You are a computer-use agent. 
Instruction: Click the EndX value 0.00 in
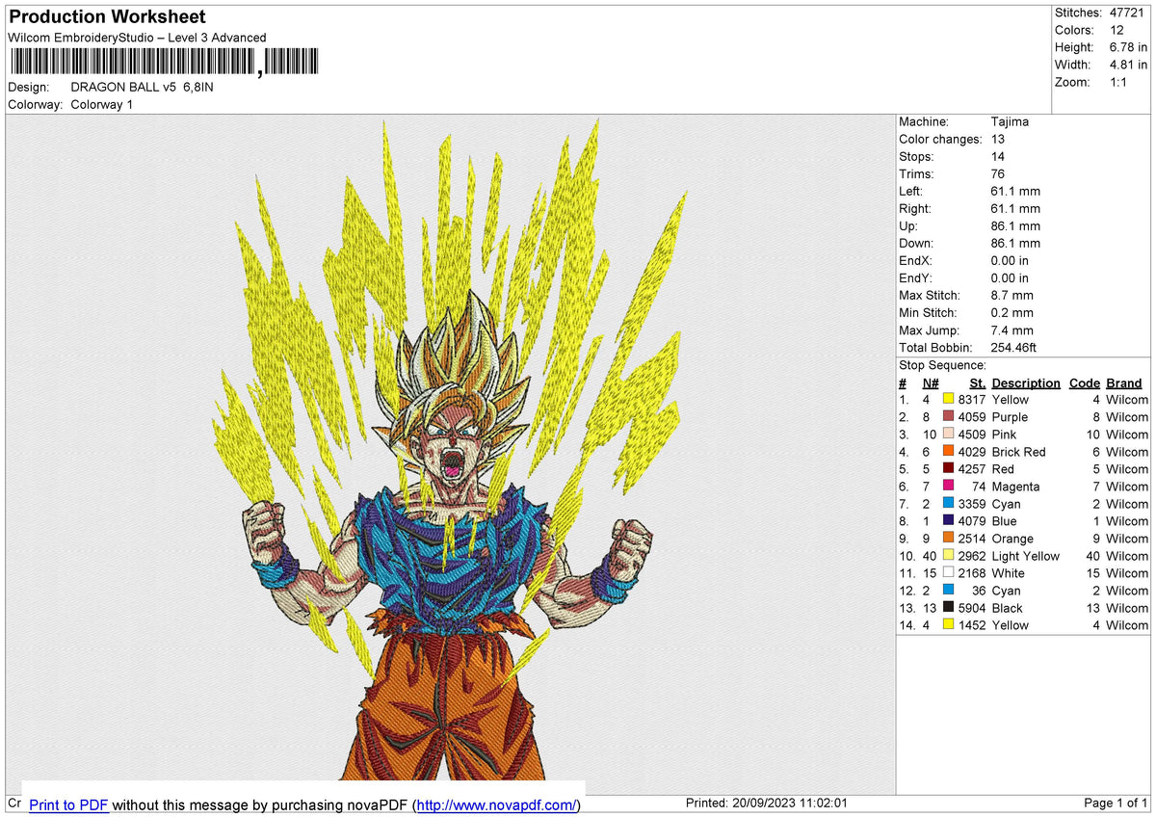coord(1010,261)
